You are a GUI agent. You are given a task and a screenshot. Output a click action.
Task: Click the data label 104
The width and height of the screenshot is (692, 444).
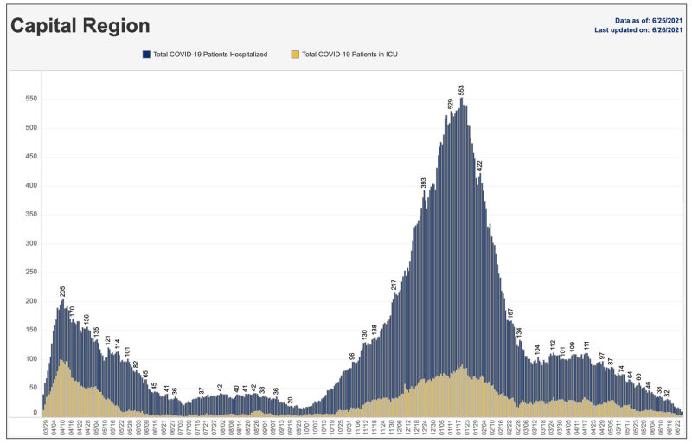point(537,350)
